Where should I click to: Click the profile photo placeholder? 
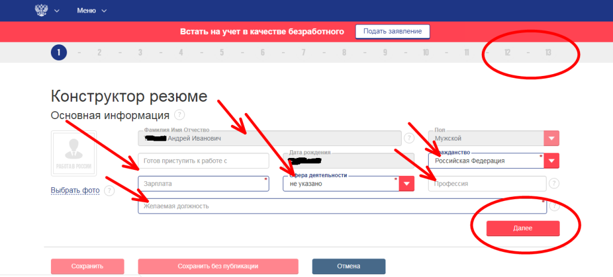coord(74,153)
